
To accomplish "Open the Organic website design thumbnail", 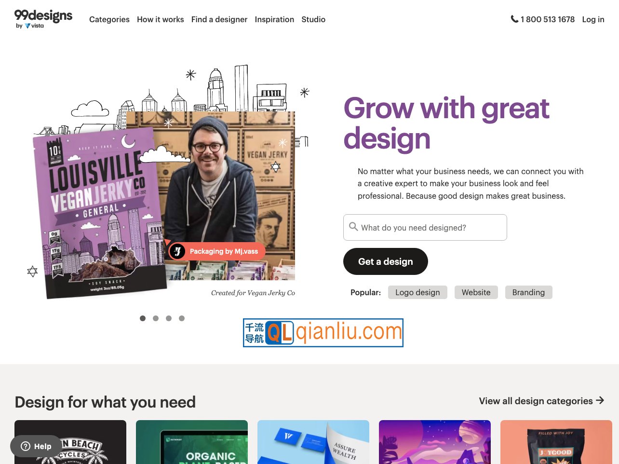I will [192, 442].
